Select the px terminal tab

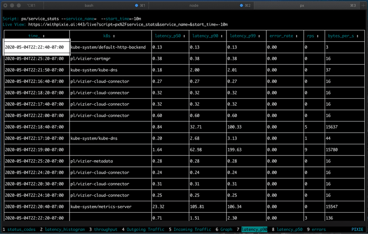(306, 6)
